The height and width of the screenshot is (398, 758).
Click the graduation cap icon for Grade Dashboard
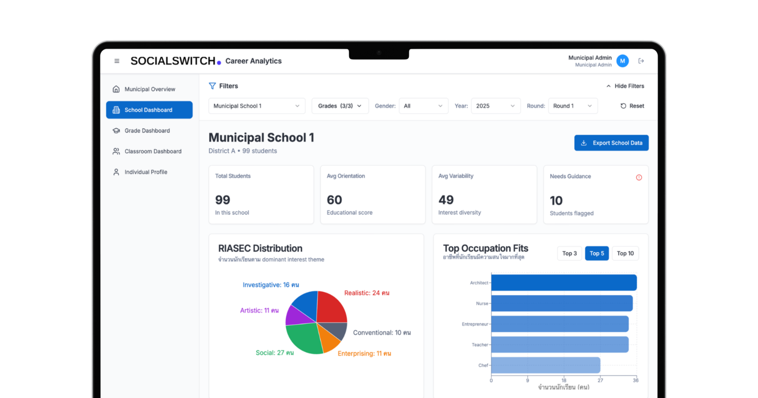tap(116, 130)
